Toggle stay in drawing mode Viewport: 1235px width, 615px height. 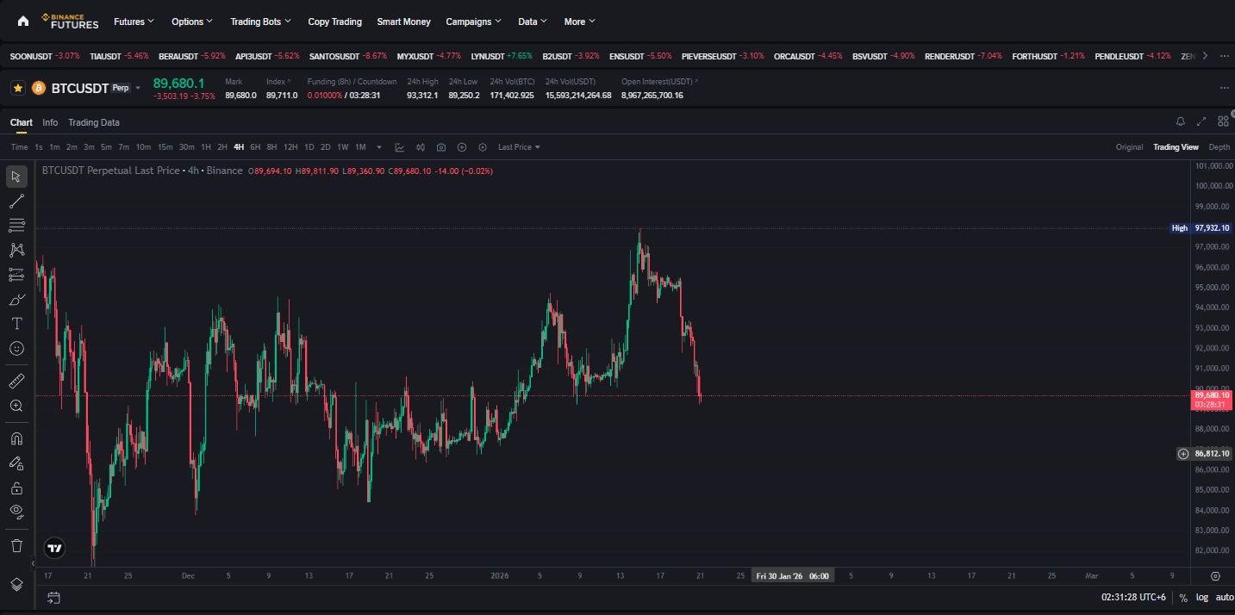16,463
